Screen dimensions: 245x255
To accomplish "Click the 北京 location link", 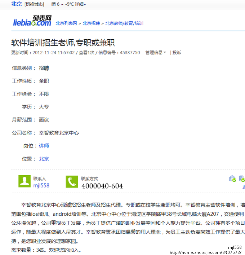I will point(44,159).
